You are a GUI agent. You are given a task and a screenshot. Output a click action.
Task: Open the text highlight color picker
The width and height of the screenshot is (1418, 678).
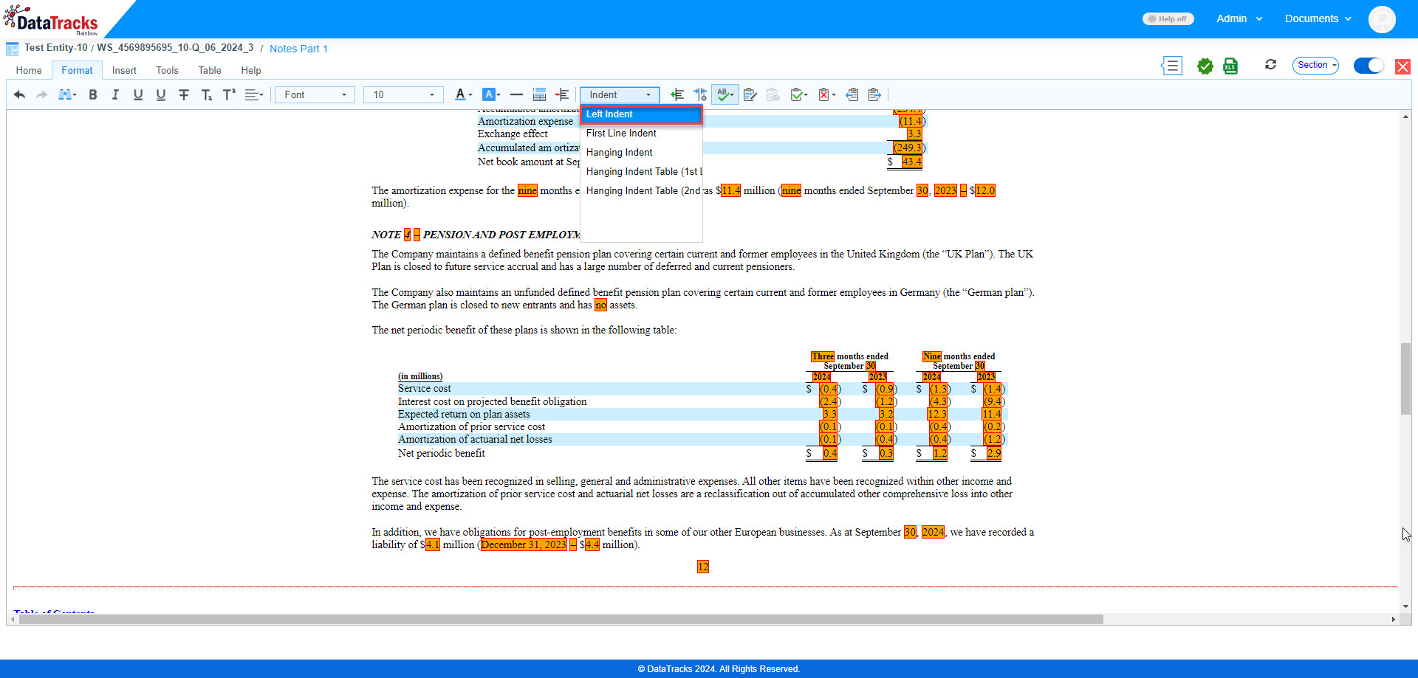[x=491, y=94]
